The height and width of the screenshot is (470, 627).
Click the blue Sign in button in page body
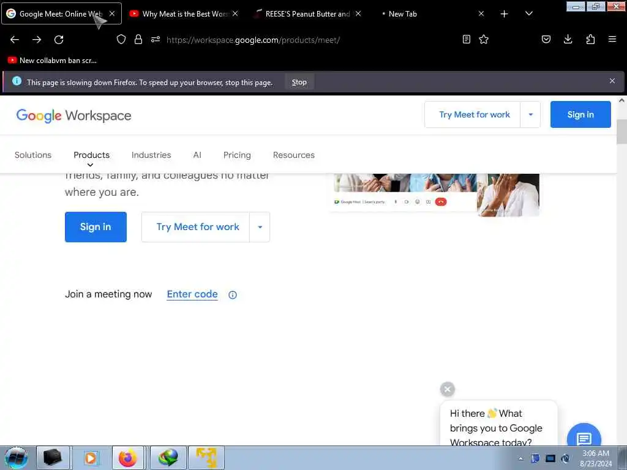click(x=96, y=227)
